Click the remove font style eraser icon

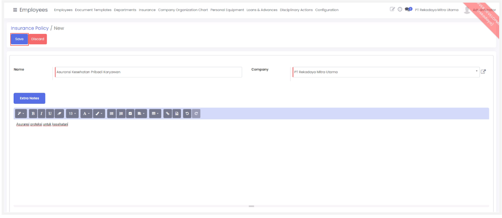coord(59,113)
